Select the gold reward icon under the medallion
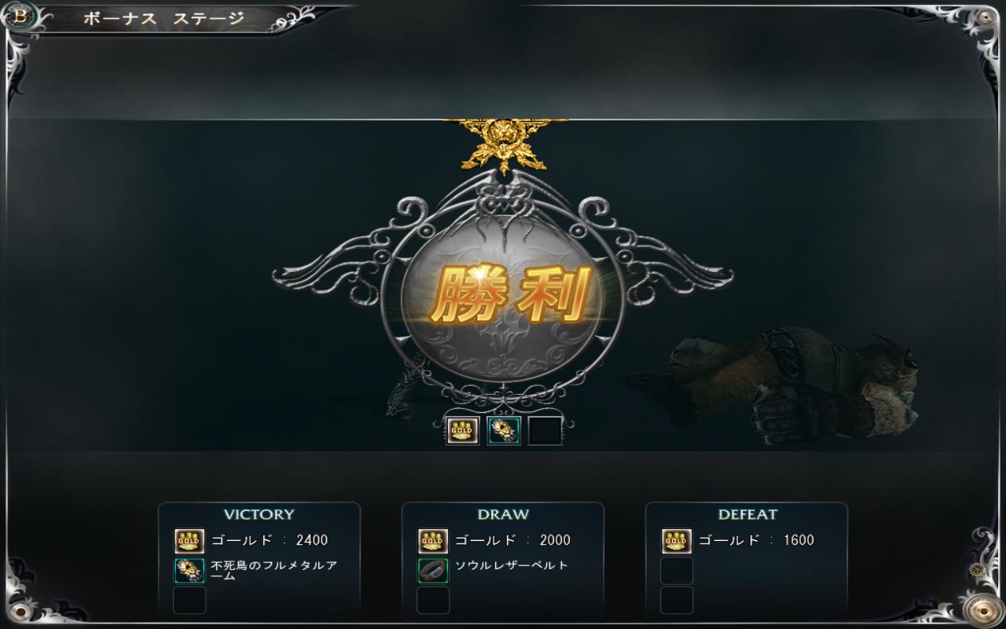 [463, 430]
